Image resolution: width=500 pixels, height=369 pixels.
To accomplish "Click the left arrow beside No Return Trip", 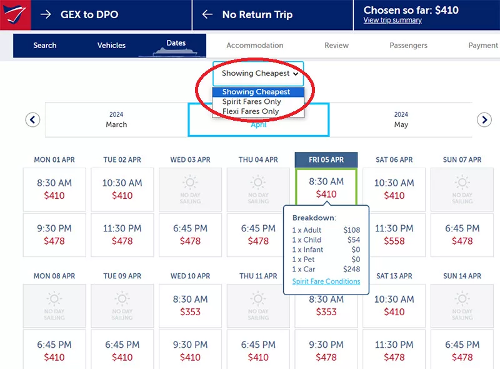I will click(x=207, y=14).
